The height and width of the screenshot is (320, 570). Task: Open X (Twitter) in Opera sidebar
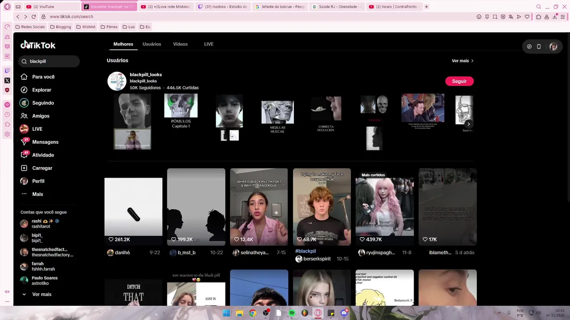pyautogui.click(x=7, y=80)
